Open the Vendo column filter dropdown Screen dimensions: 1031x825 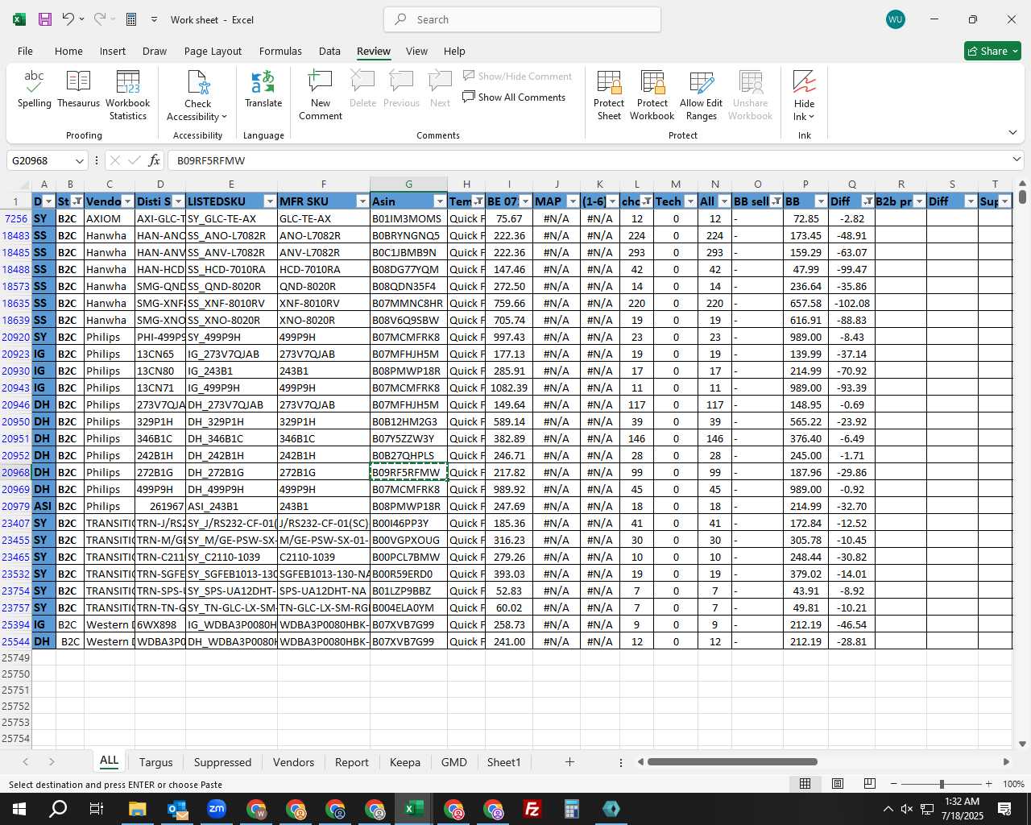(x=127, y=201)
